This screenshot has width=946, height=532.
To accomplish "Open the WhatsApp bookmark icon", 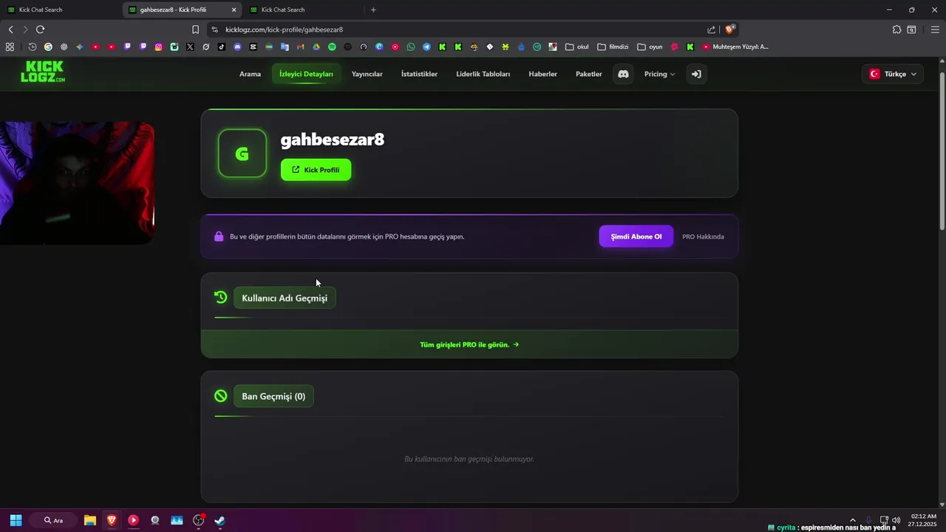I will point(411,47).
